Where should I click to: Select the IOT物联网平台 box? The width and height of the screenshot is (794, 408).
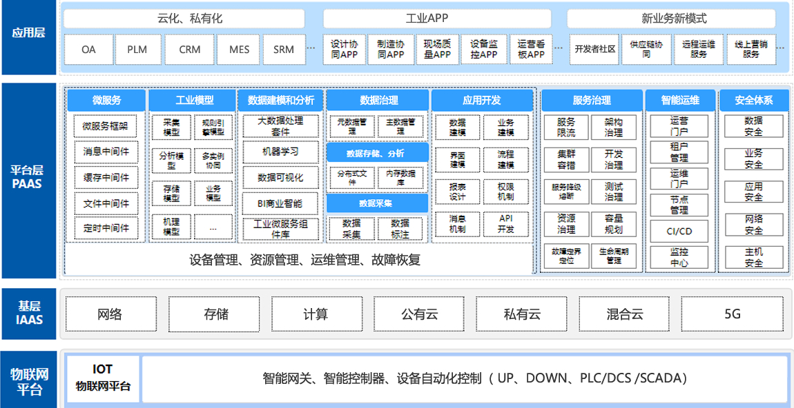(x=103, y=378)
